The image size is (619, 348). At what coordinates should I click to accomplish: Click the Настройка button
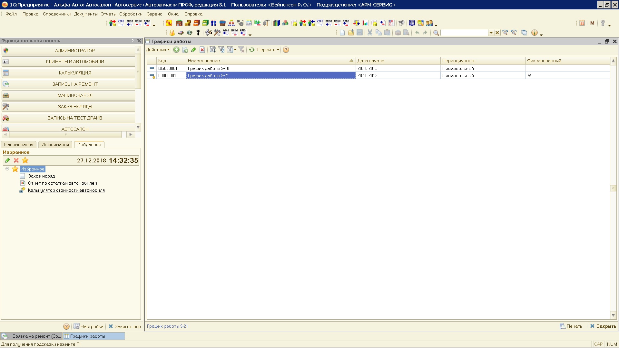[89, 326]
